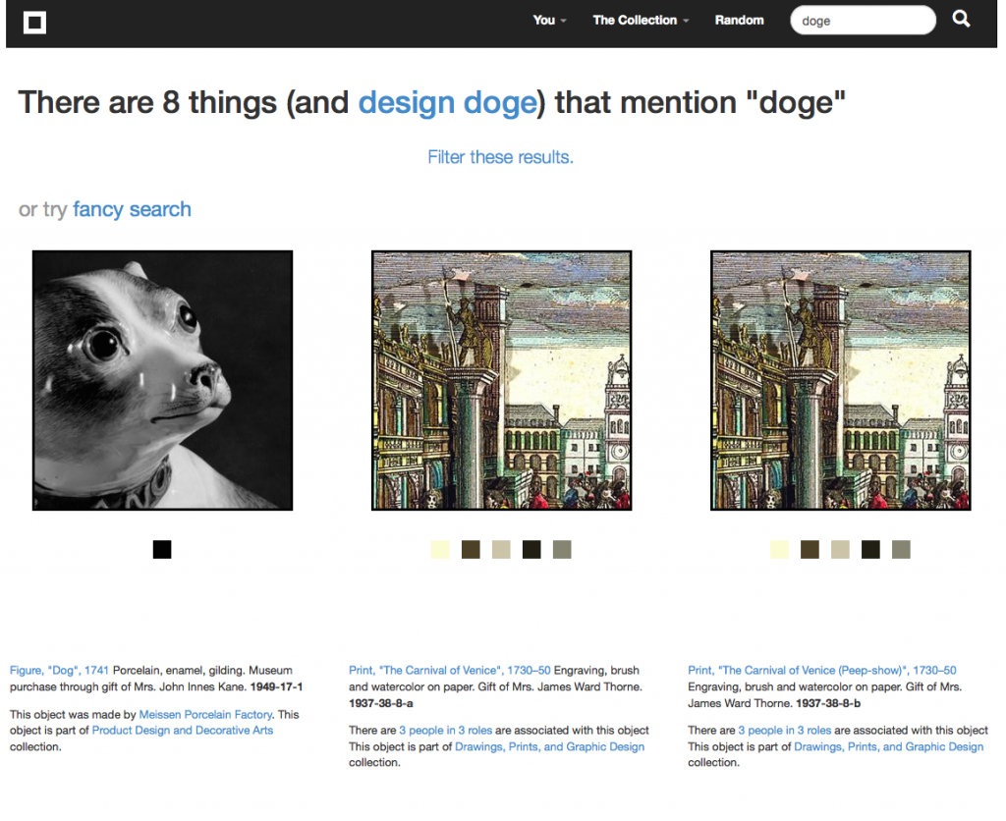Click accession number 1937-38-8-a

(380, 703)
